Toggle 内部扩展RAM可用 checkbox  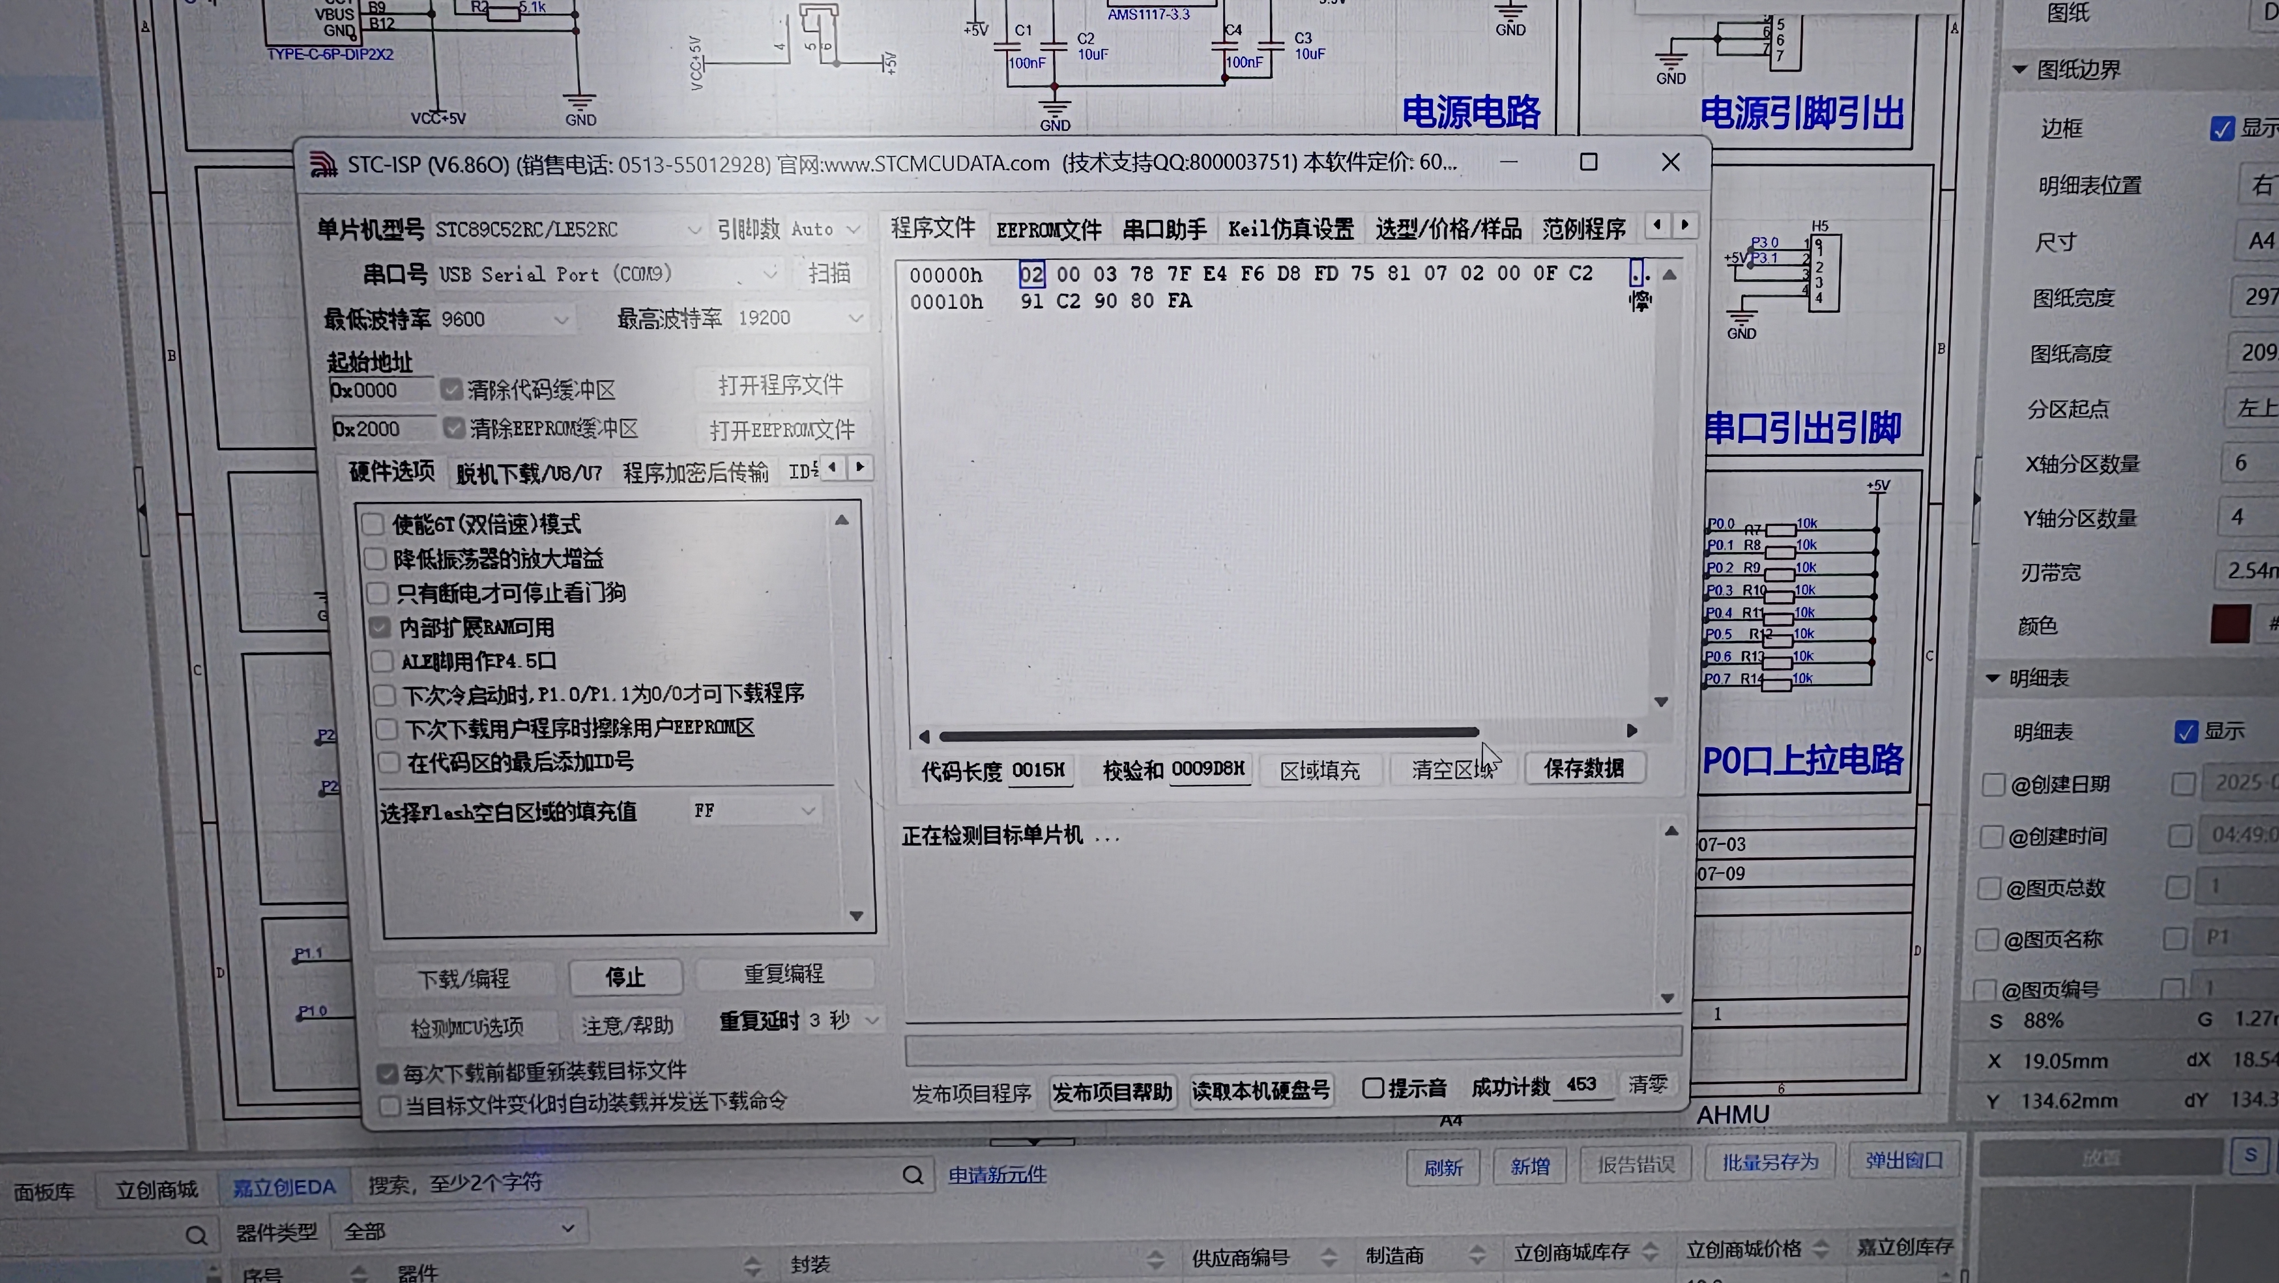[x=379, y=627]
